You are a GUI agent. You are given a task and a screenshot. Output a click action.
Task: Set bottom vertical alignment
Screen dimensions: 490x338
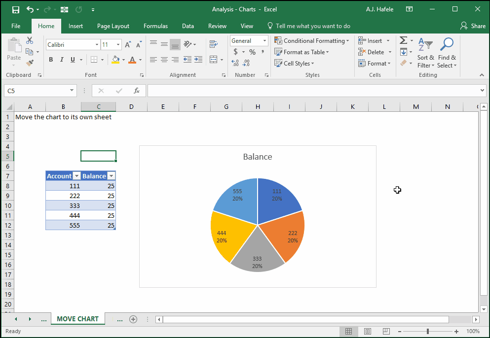tap(175, 44)
